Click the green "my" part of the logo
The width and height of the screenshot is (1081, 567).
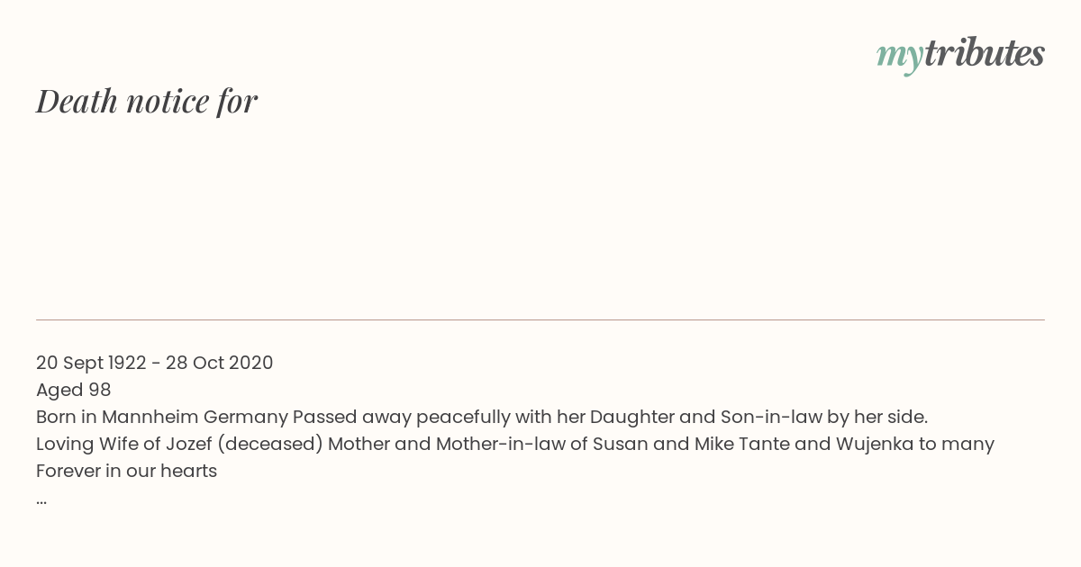pos(899,57)
